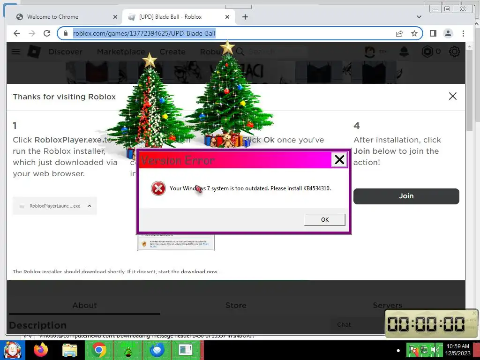Close the Blade Ball Roblox tab
Screen dimensions: 480x360
227,17
